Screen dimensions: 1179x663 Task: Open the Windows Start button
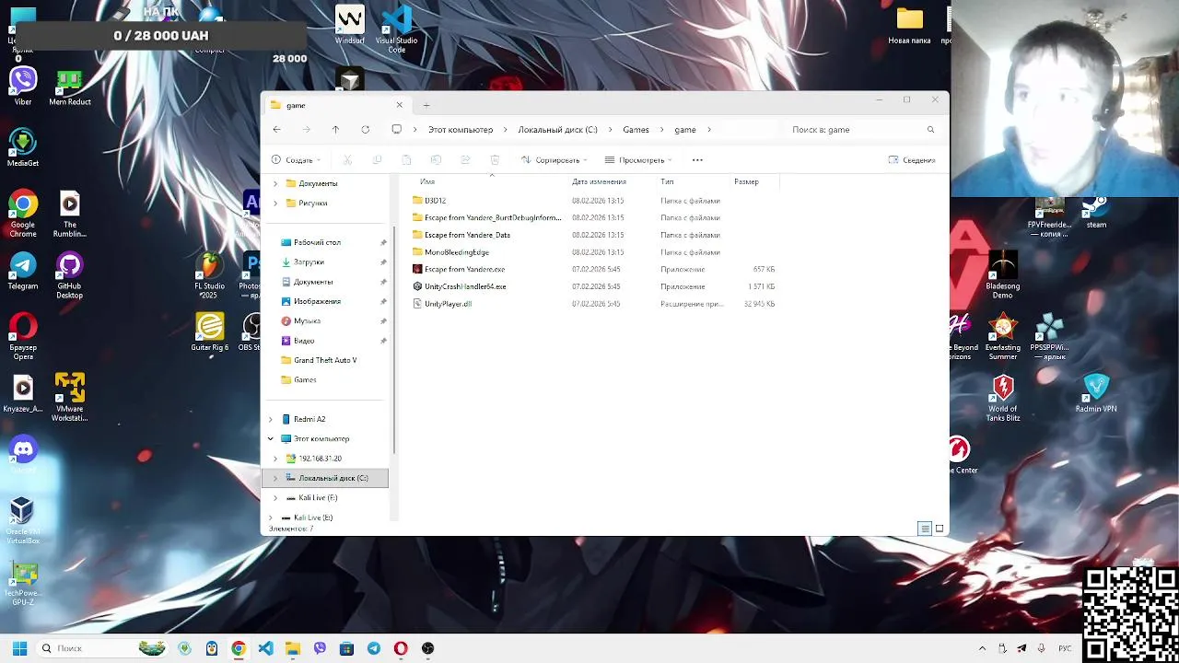(19, 648)
